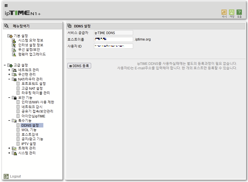Click the 시스템 요약 정보 chart icon
The width and height of the screenshot is (248, 182).
click(14, 41)
